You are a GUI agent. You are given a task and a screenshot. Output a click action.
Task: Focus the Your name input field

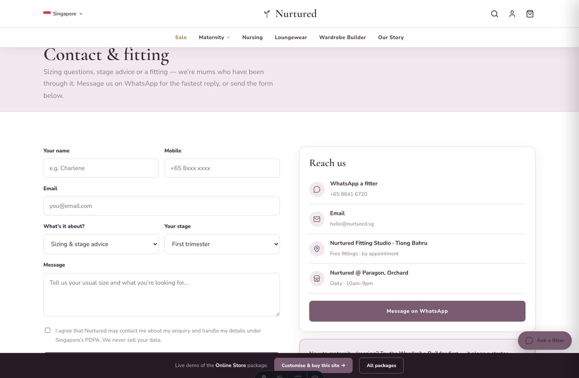101,168
